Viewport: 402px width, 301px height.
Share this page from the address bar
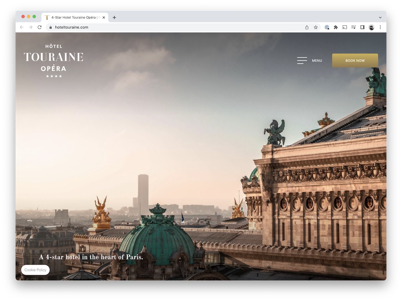point(307,27)
